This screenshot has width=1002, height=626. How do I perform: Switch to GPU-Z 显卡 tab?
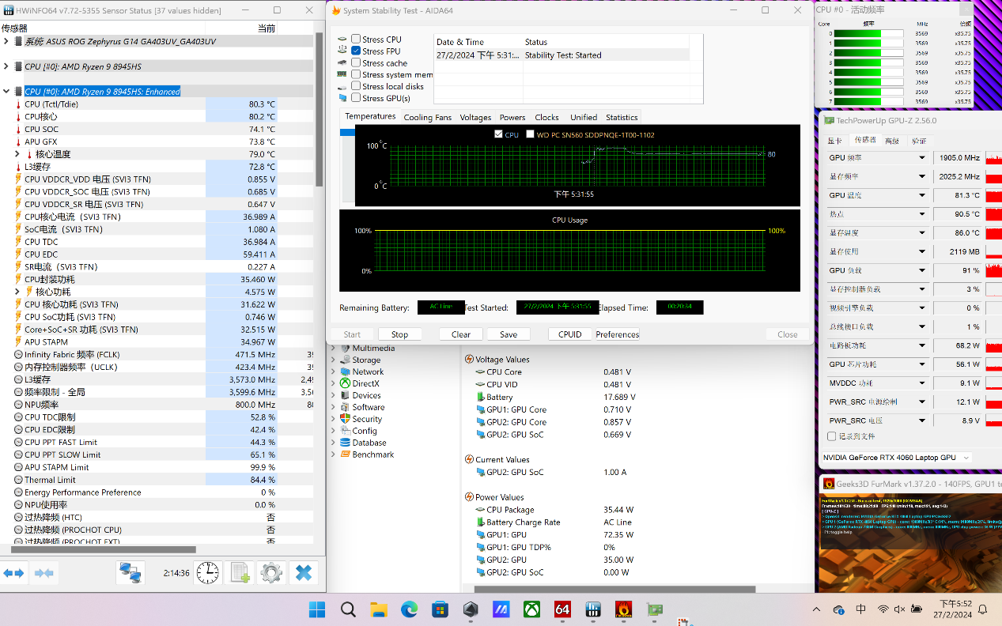coord(834,140)
